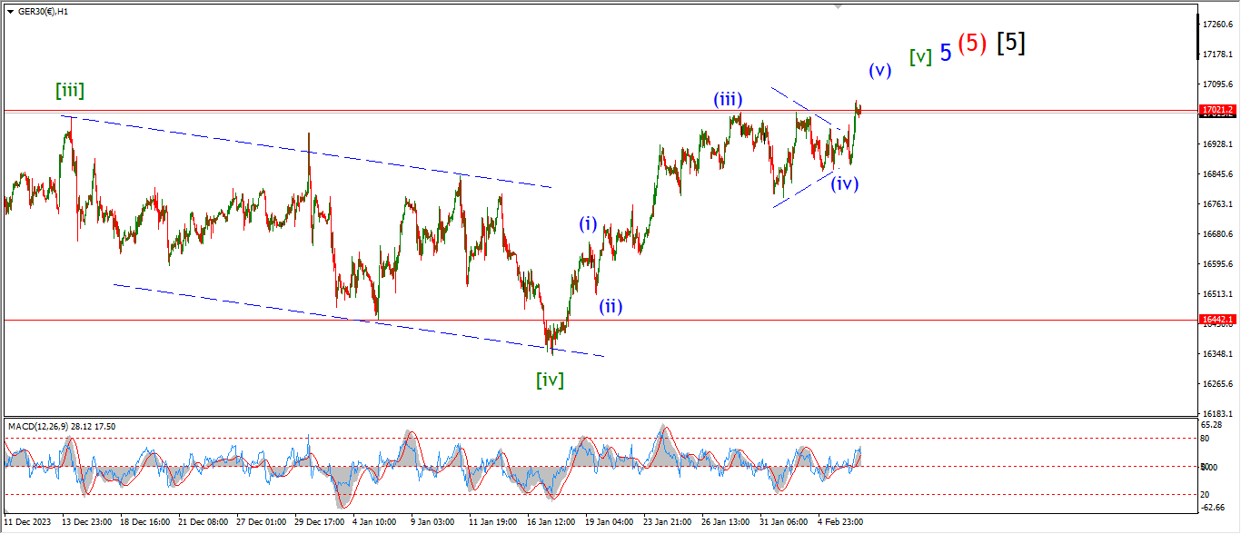Click the large blue 5 label
This screenshot has width=1241, height=534.
(x=946, y=54)
